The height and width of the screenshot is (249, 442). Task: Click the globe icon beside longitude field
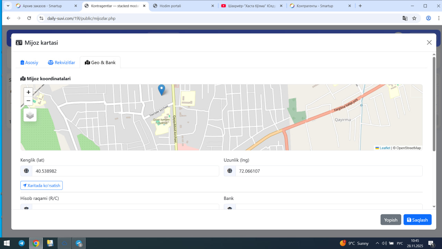pyautogui.click(x=230, y=171)
